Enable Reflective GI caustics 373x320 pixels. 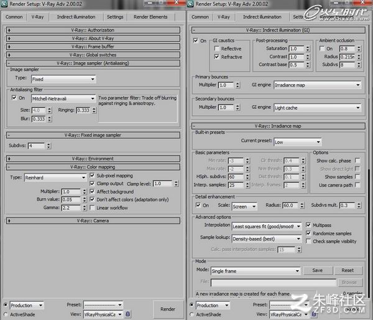217,49
